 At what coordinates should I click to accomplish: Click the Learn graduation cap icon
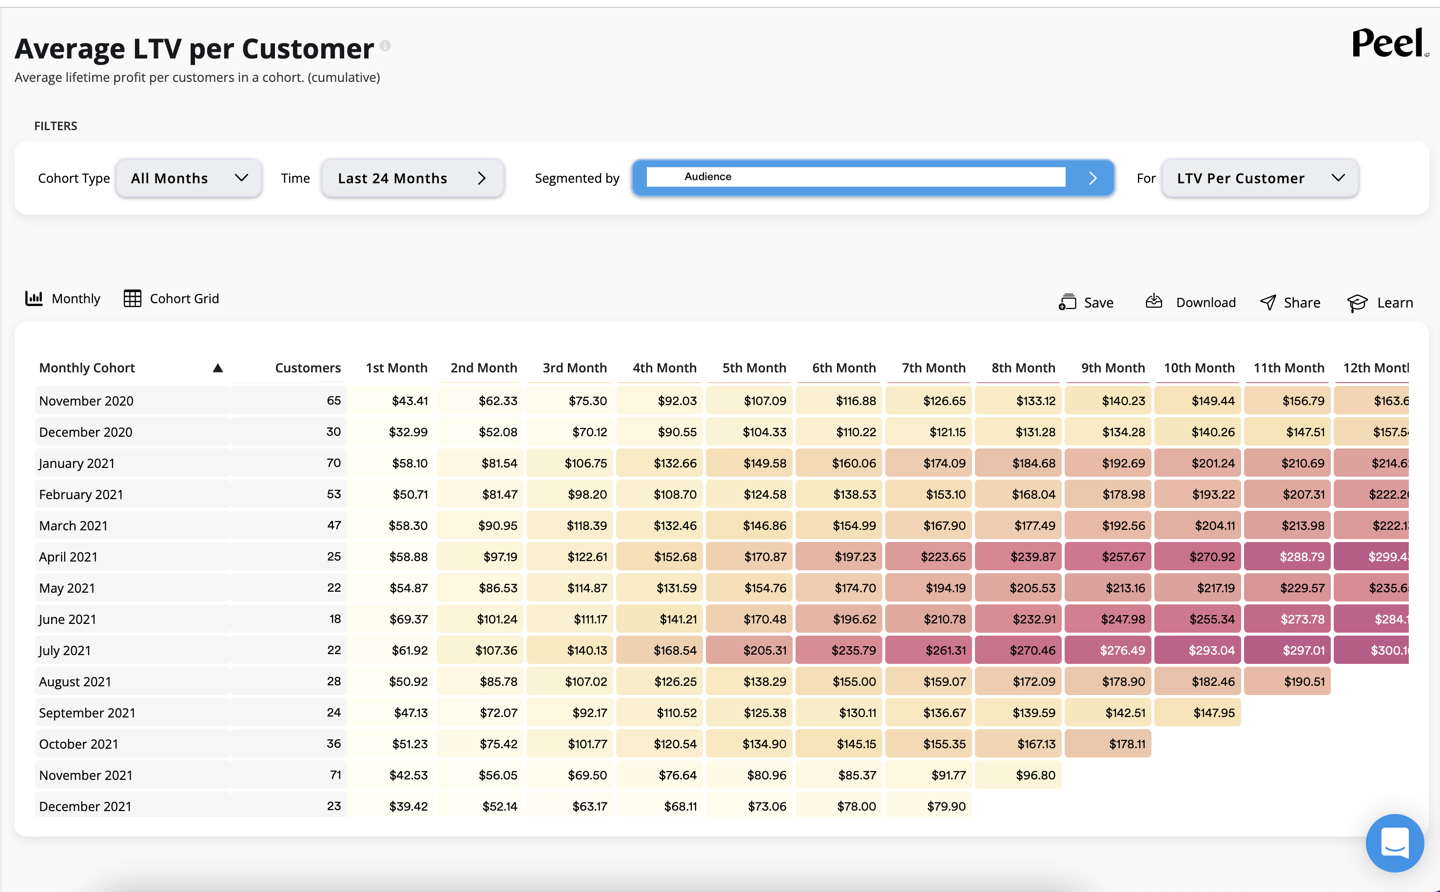tap(1357, 303)
